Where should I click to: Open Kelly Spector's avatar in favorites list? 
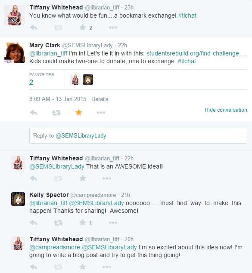88,80
